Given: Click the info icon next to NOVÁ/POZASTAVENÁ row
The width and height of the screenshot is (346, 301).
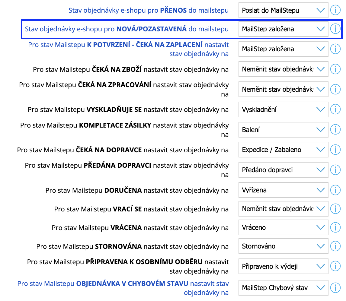Looking at the screenshot, I should (335, 29).
